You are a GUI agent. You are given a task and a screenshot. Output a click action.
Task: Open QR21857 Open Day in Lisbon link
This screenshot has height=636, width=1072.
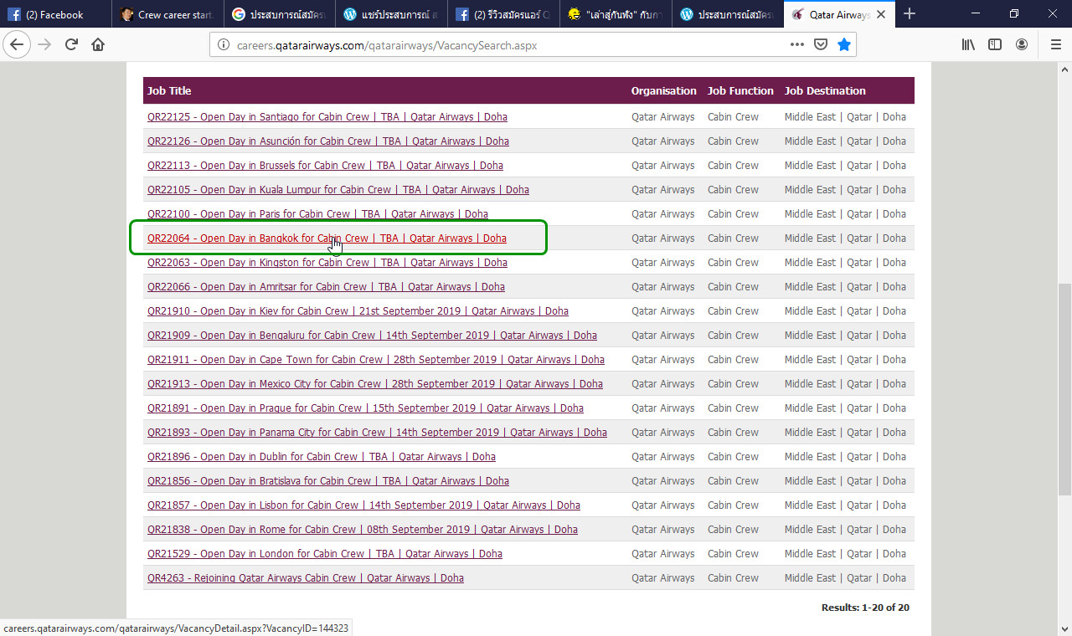[363, 505]
